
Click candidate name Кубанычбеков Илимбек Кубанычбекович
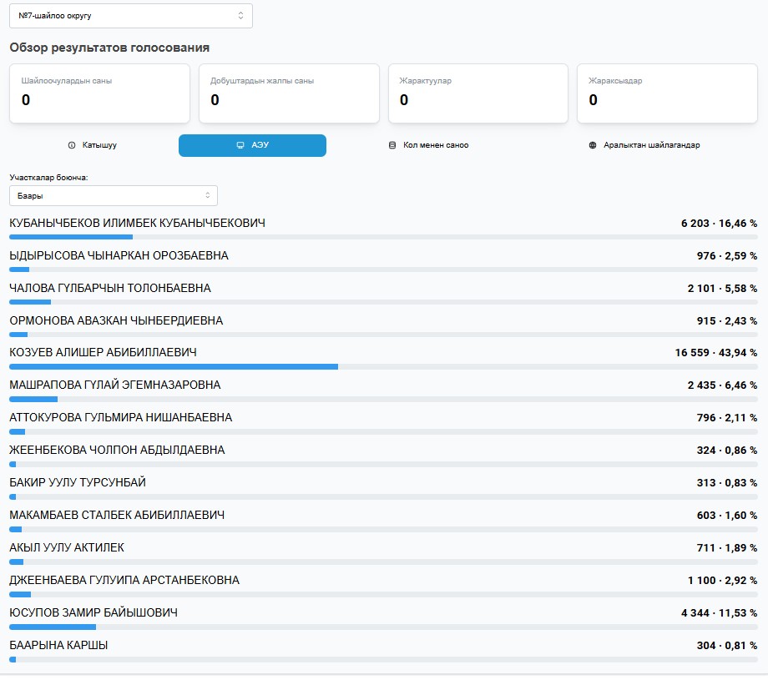(137, 223)
